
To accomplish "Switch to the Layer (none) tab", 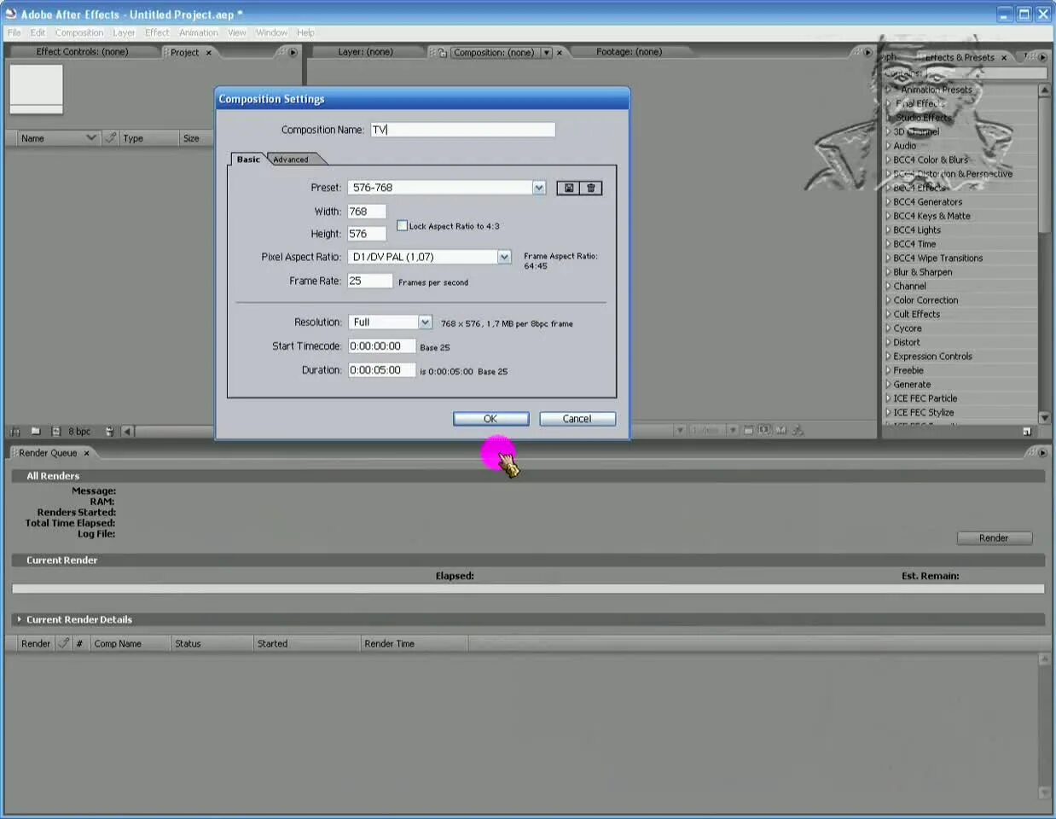I will (365, 52).
